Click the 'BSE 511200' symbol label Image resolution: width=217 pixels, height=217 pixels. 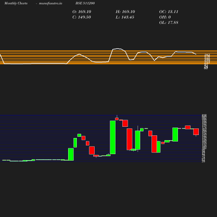tap(85, 3)
